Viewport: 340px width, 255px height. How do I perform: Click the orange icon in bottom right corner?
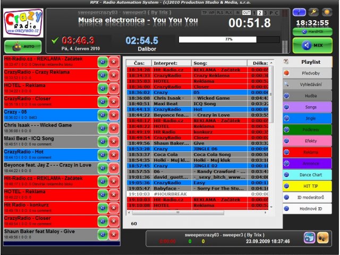coord(322,237)
